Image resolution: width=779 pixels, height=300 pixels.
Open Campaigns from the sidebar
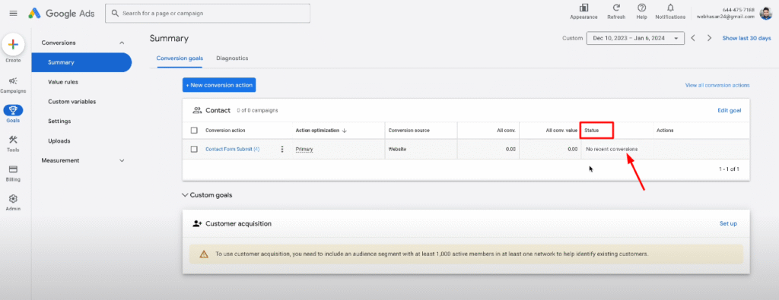coord(14,81)
